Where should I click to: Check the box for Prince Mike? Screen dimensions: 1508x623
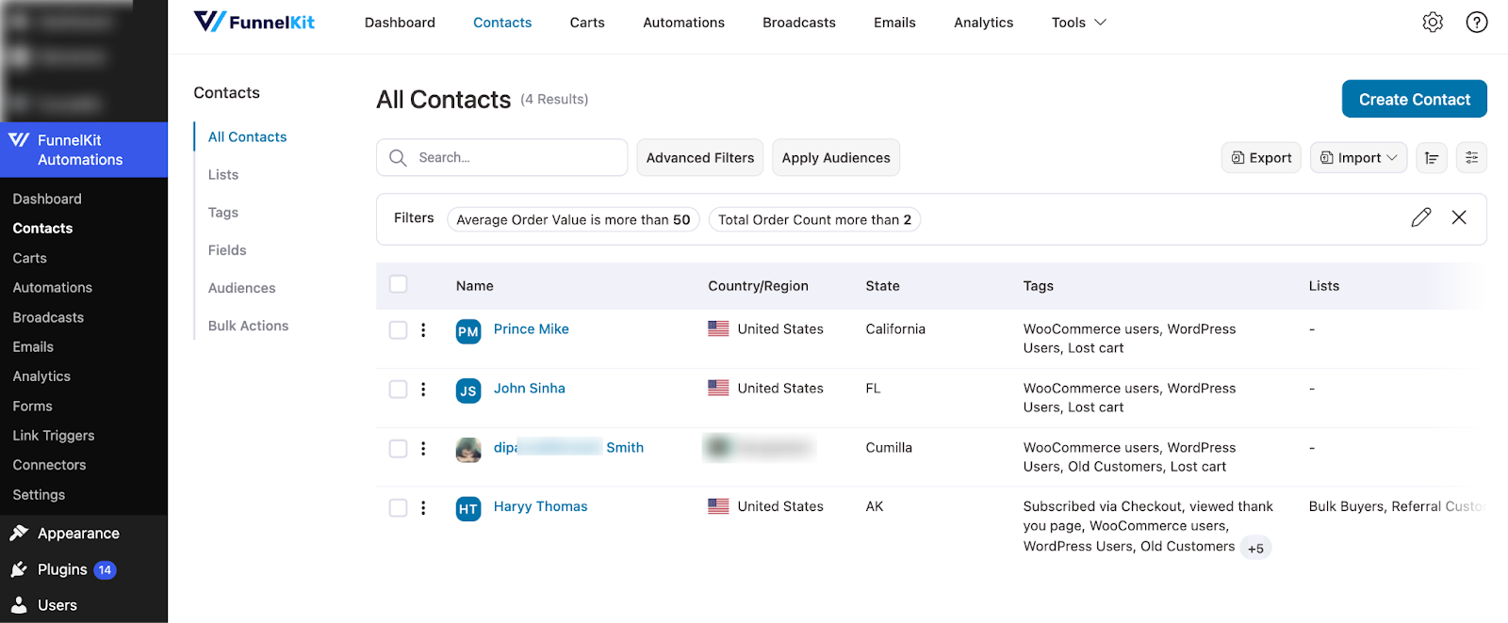click(399, 330)
